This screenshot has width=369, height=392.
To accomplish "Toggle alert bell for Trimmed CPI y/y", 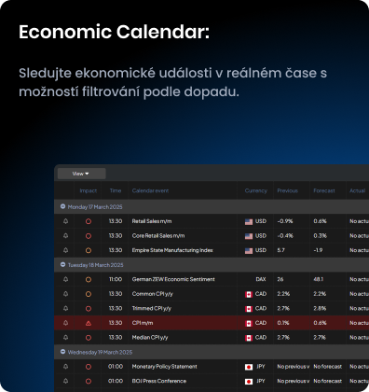I will pyautogui.click(x=65, y=308).
